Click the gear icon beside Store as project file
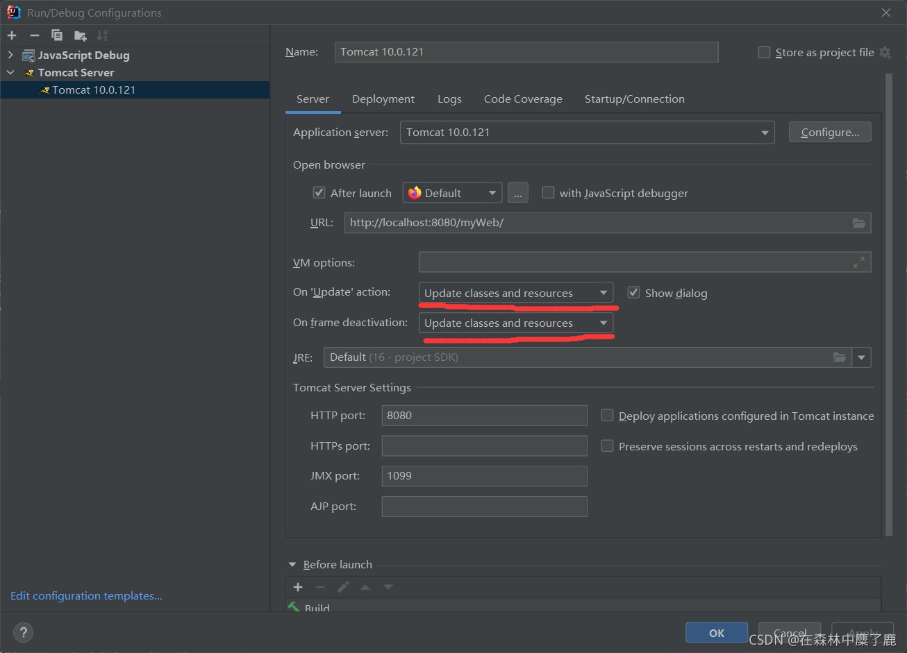This screenshot has height=653, width=907. click(x=885, y=52)
